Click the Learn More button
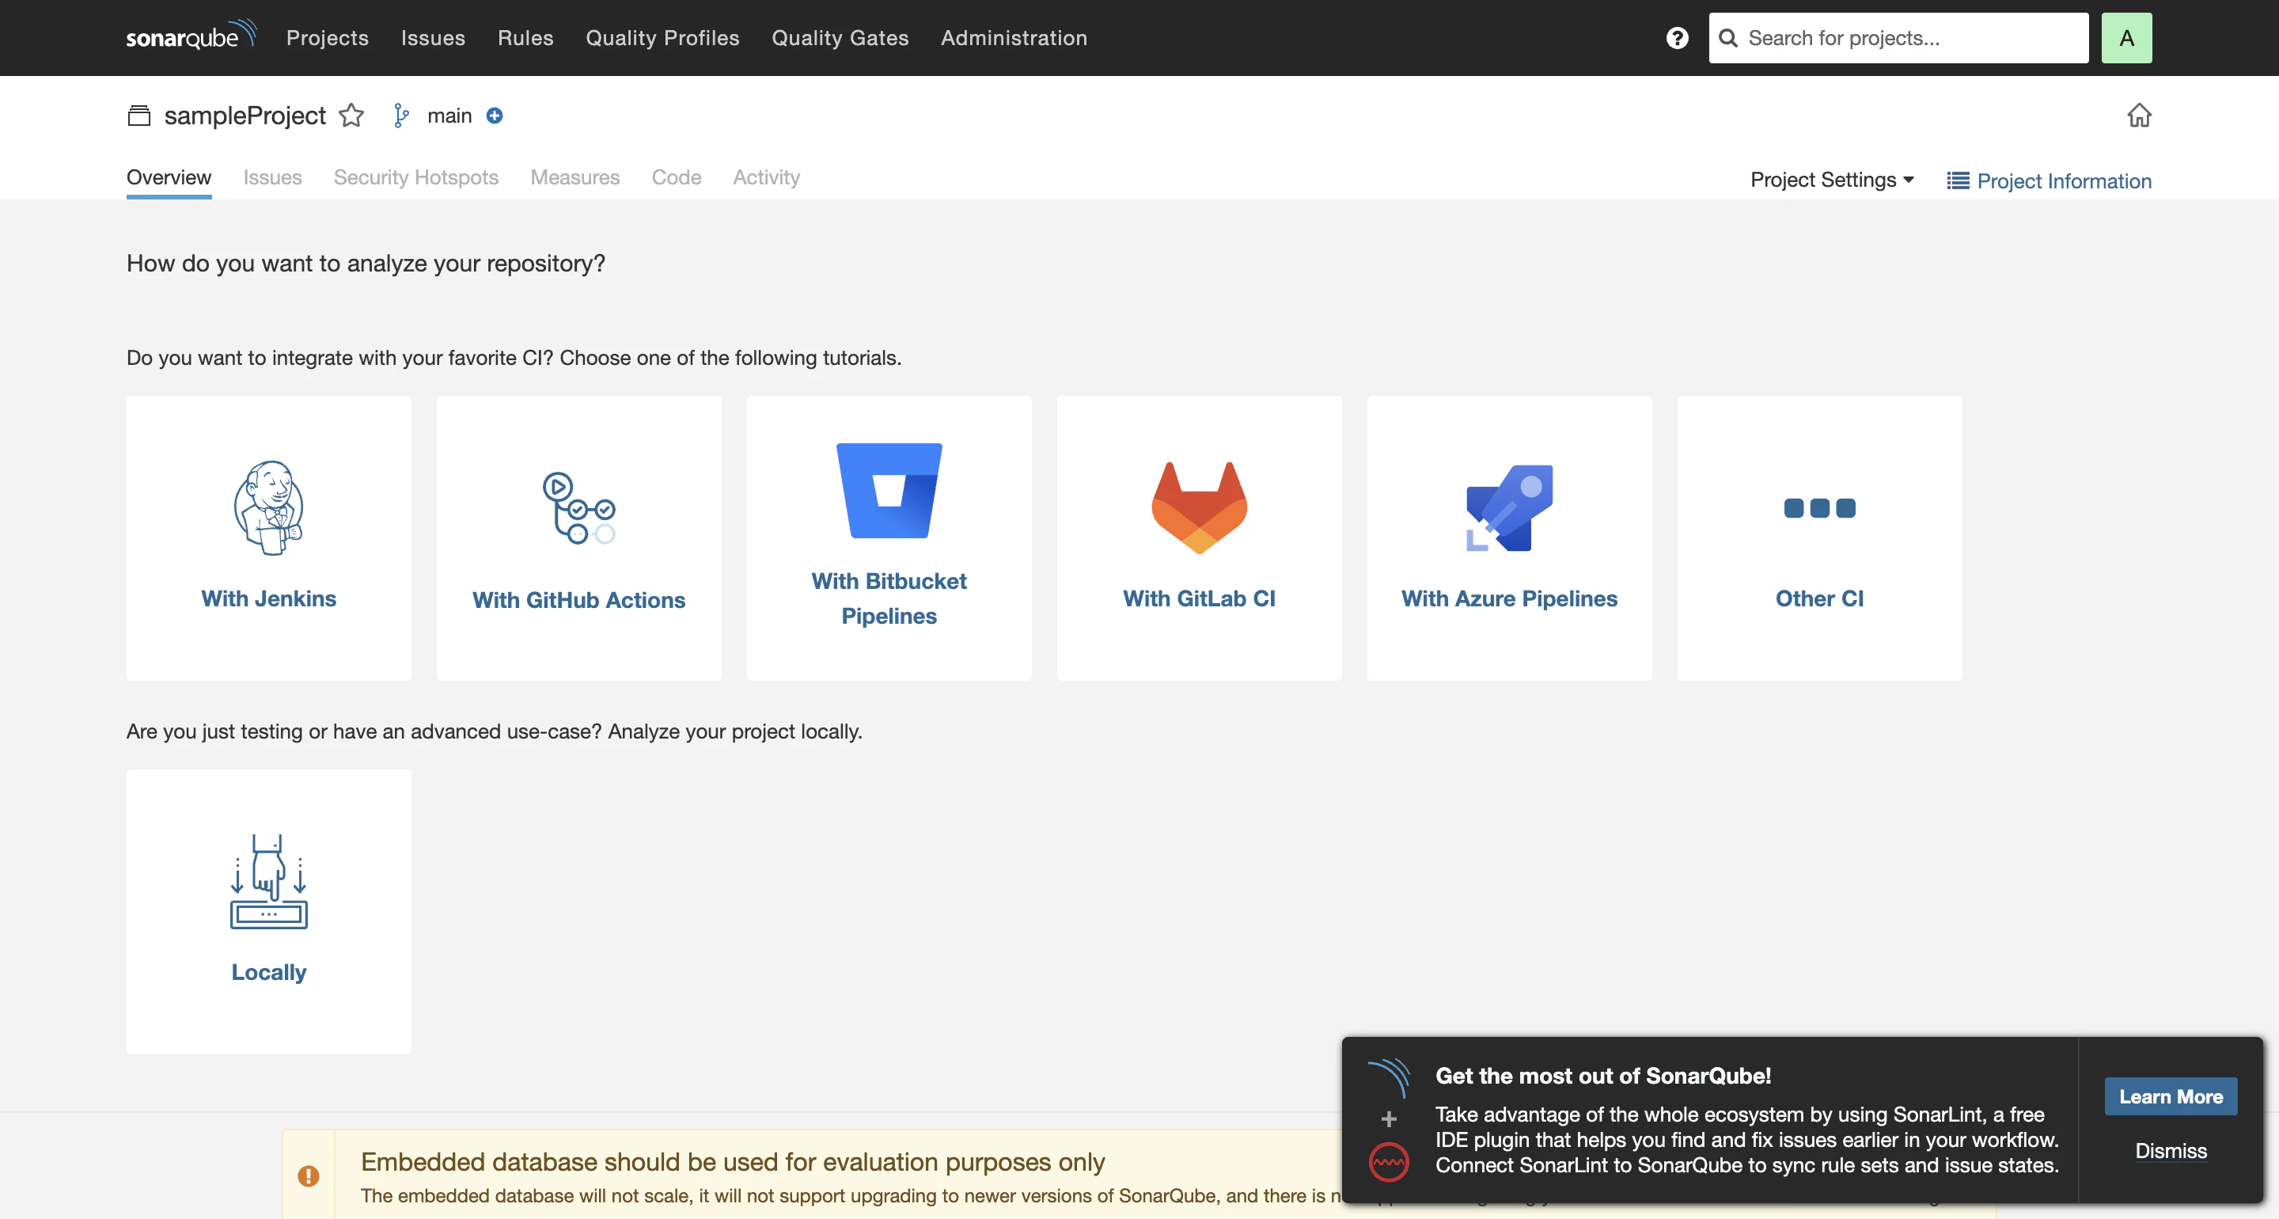 [2171, 1096]
